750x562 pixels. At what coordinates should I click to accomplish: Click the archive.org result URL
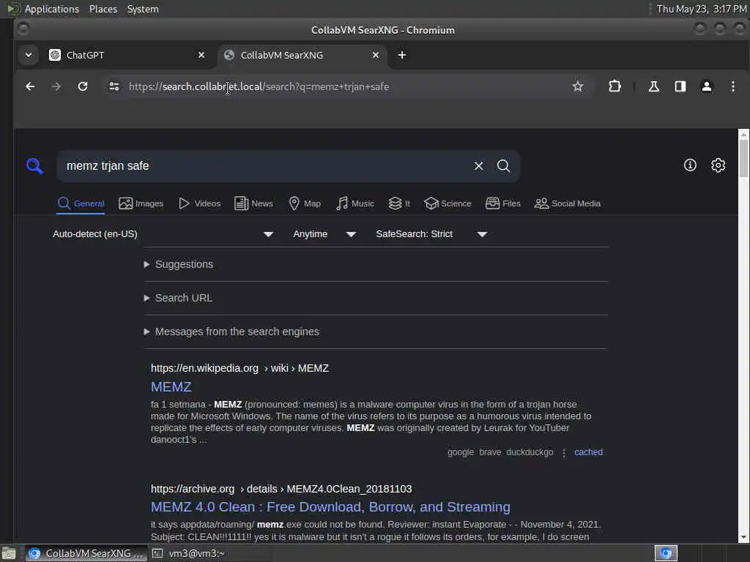281,489
